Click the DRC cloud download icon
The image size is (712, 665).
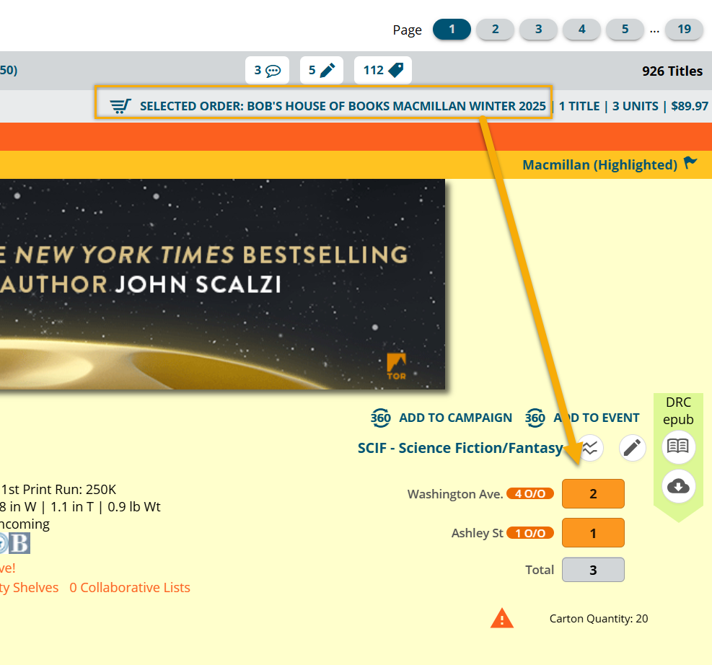click(678, 487)
